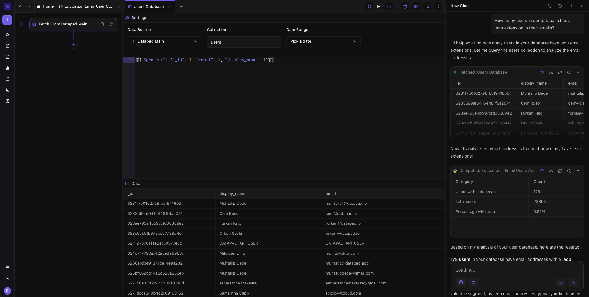
Task: Start a new chat with plus icon
Action: (x=571, y=6)
